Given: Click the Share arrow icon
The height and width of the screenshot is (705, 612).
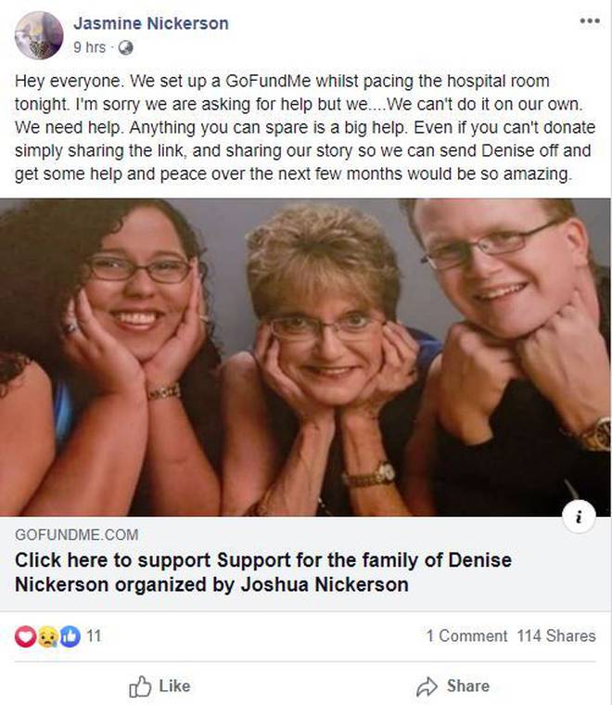Looking at the screenshot, I should coord(427,686).
